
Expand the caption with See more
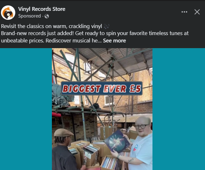coord(114,41)
